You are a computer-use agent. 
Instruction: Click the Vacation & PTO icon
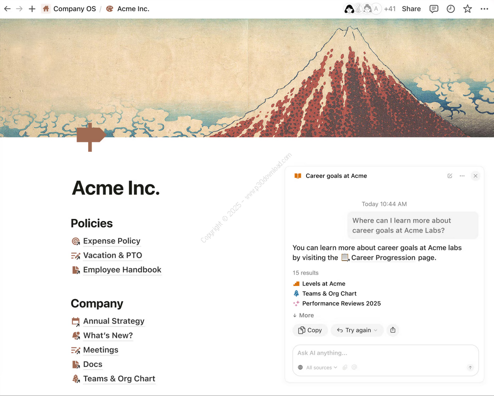click(x=76, y=256)
